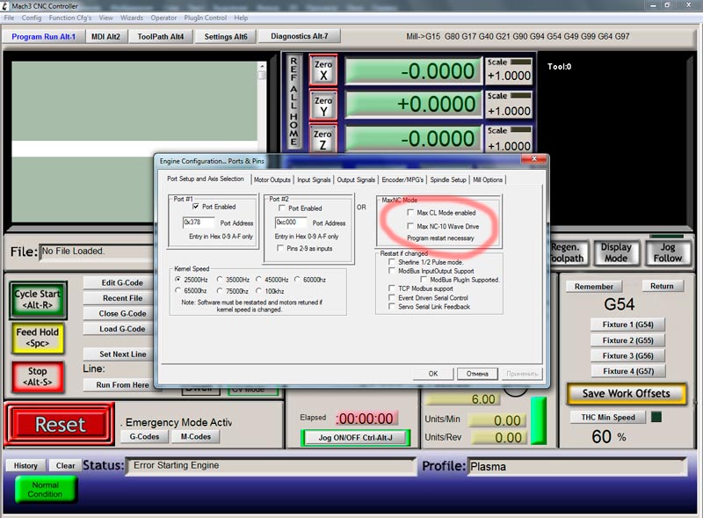Click the Jog Follow button
This screenshot has height=518, width=703.
click(668, 252)
